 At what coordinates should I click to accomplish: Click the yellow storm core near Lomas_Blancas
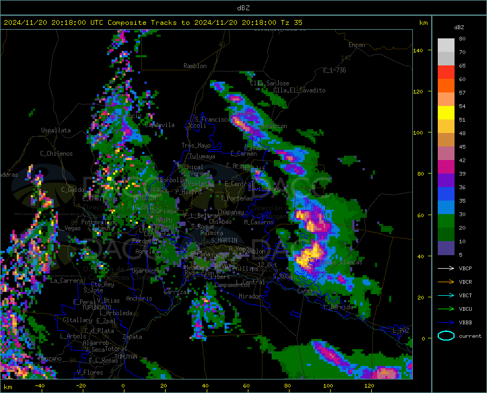307,257
